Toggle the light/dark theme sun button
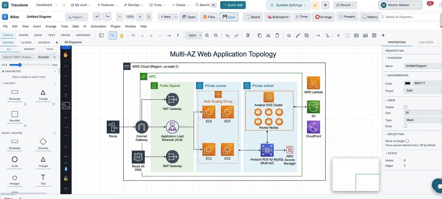Screen dimensions: 442x199 point(325,5)
